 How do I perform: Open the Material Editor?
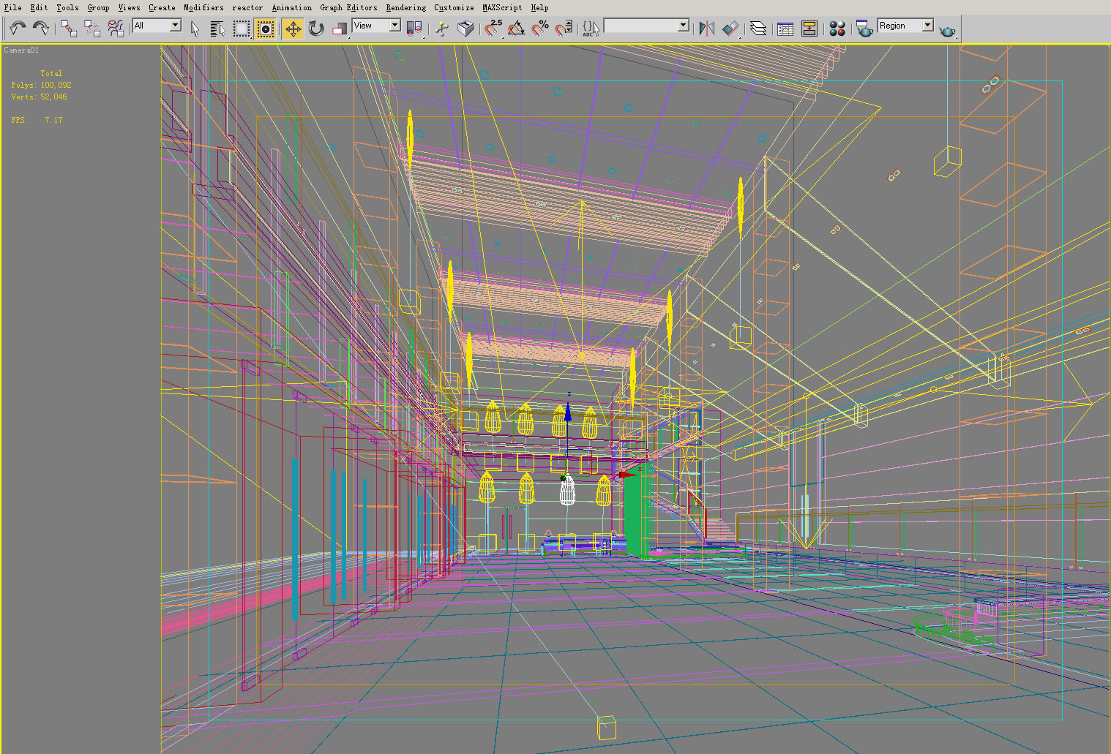click(x=837, y=29)
